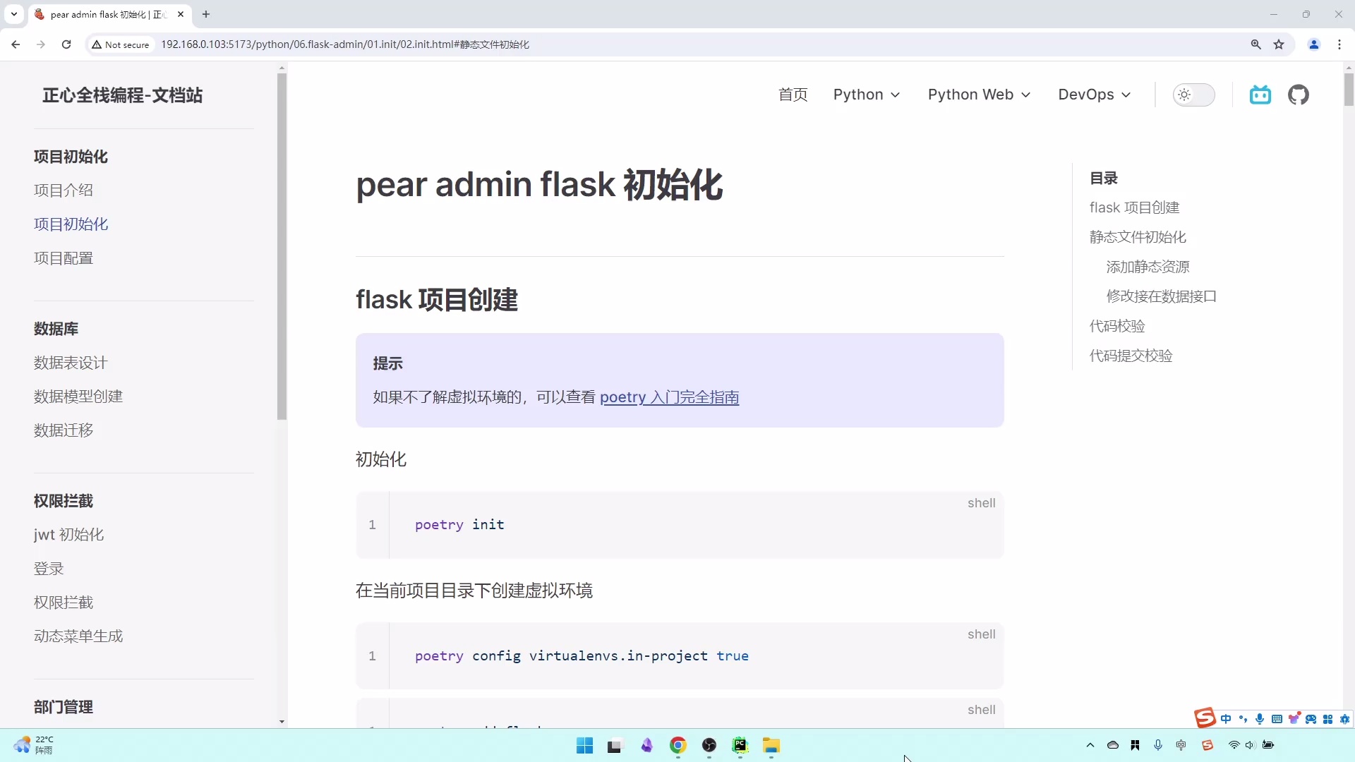Toggle dark mode with the sun switch
Viewport: 1355px width, 762px height.
pos(1194,95)
